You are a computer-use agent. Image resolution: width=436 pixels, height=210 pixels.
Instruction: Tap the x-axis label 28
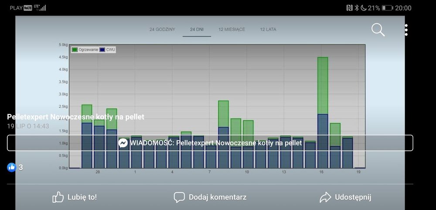coord(98,172)
